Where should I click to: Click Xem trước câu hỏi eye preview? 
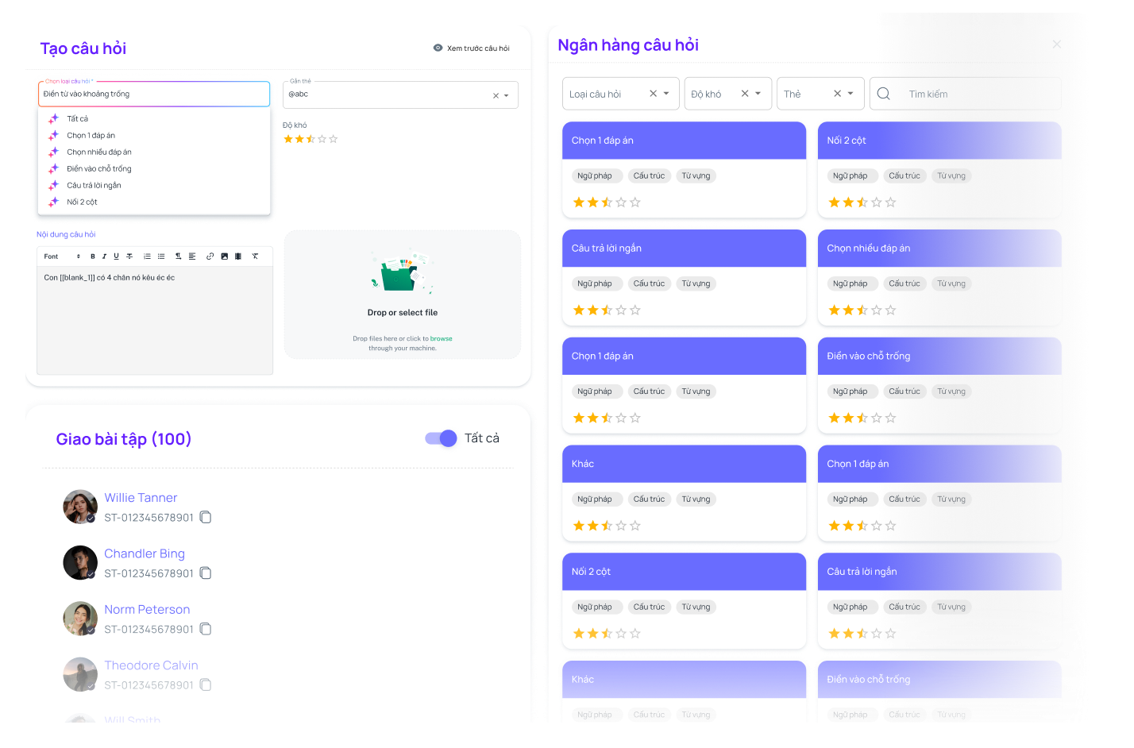pos(438,48)
